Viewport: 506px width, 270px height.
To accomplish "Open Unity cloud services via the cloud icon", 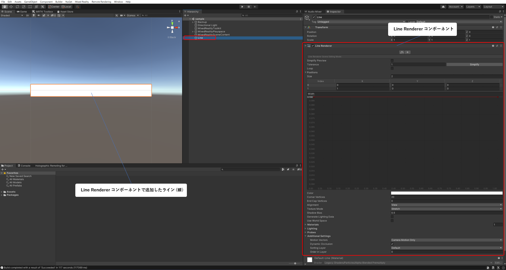I will pyautogui.click(x=443, y=6).
